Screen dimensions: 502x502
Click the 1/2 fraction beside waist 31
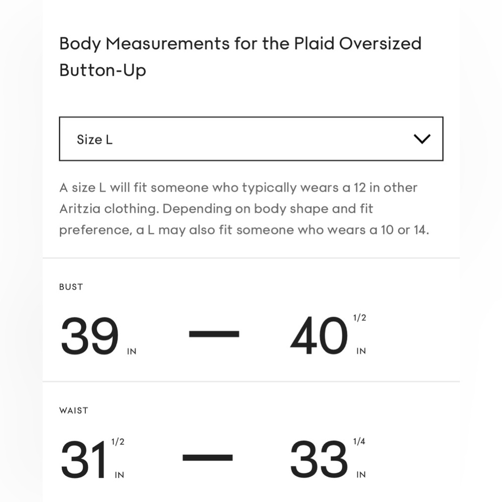[118, 442]
